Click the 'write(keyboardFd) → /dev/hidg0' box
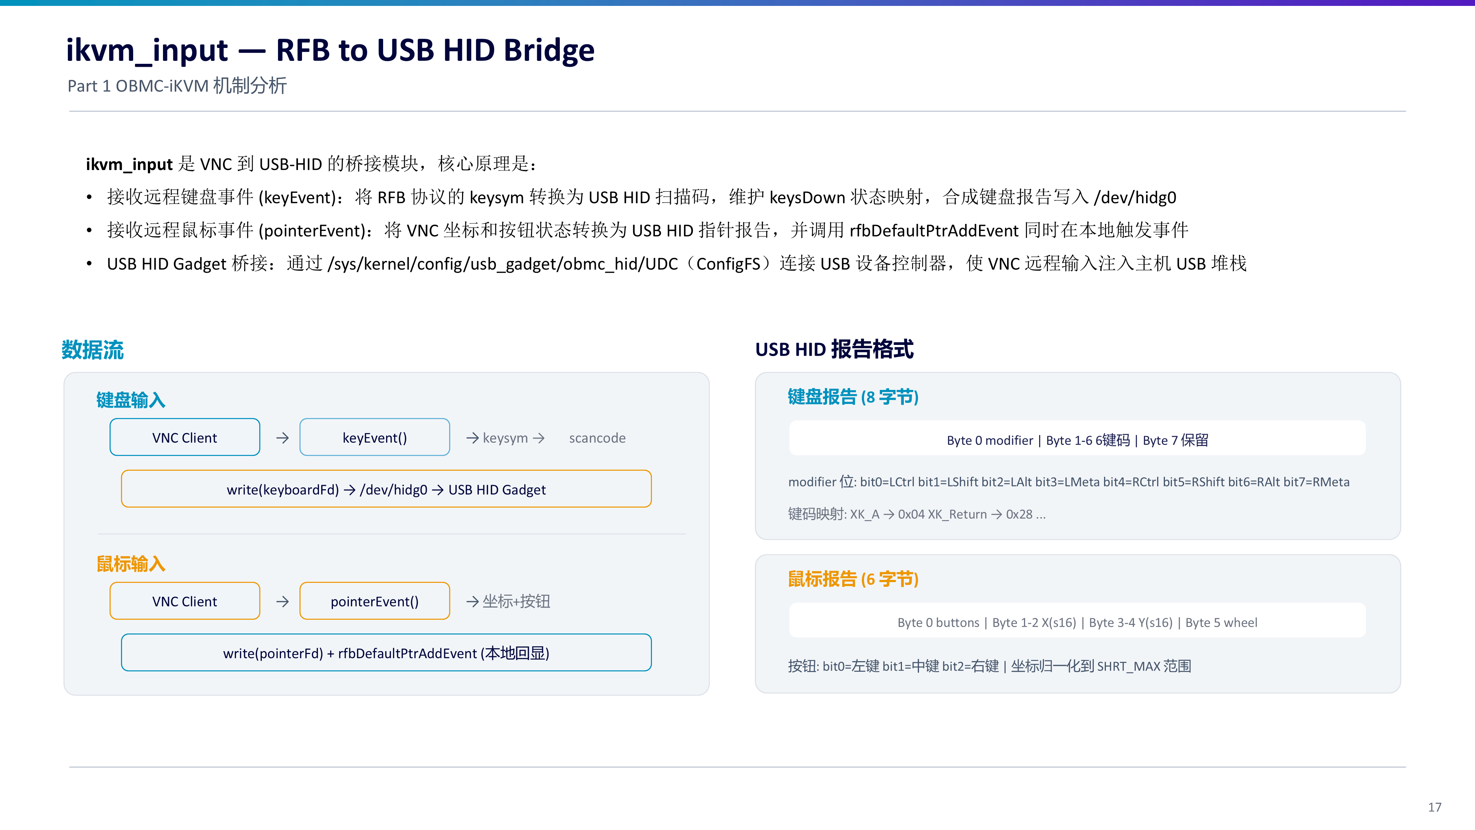This screenshot has height=830, width=1475. (x=386, y=489)
